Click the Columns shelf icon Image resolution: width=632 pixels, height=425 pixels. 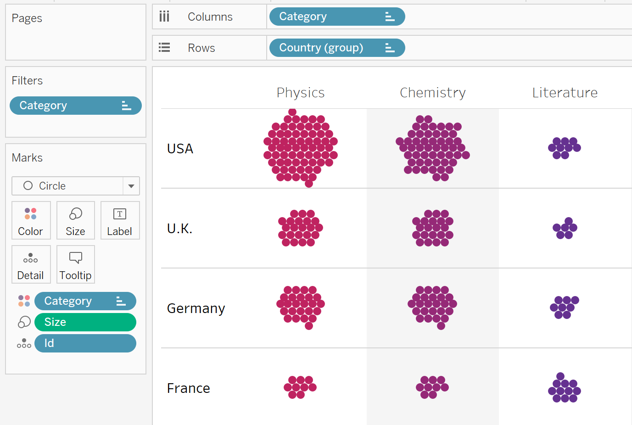point(164,17)
